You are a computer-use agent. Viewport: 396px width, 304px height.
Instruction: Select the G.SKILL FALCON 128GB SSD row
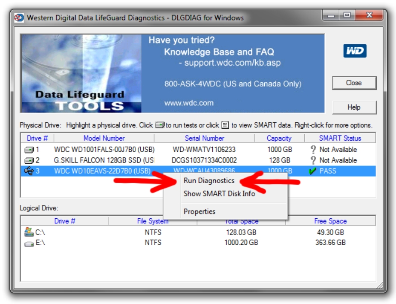[198, 160]
